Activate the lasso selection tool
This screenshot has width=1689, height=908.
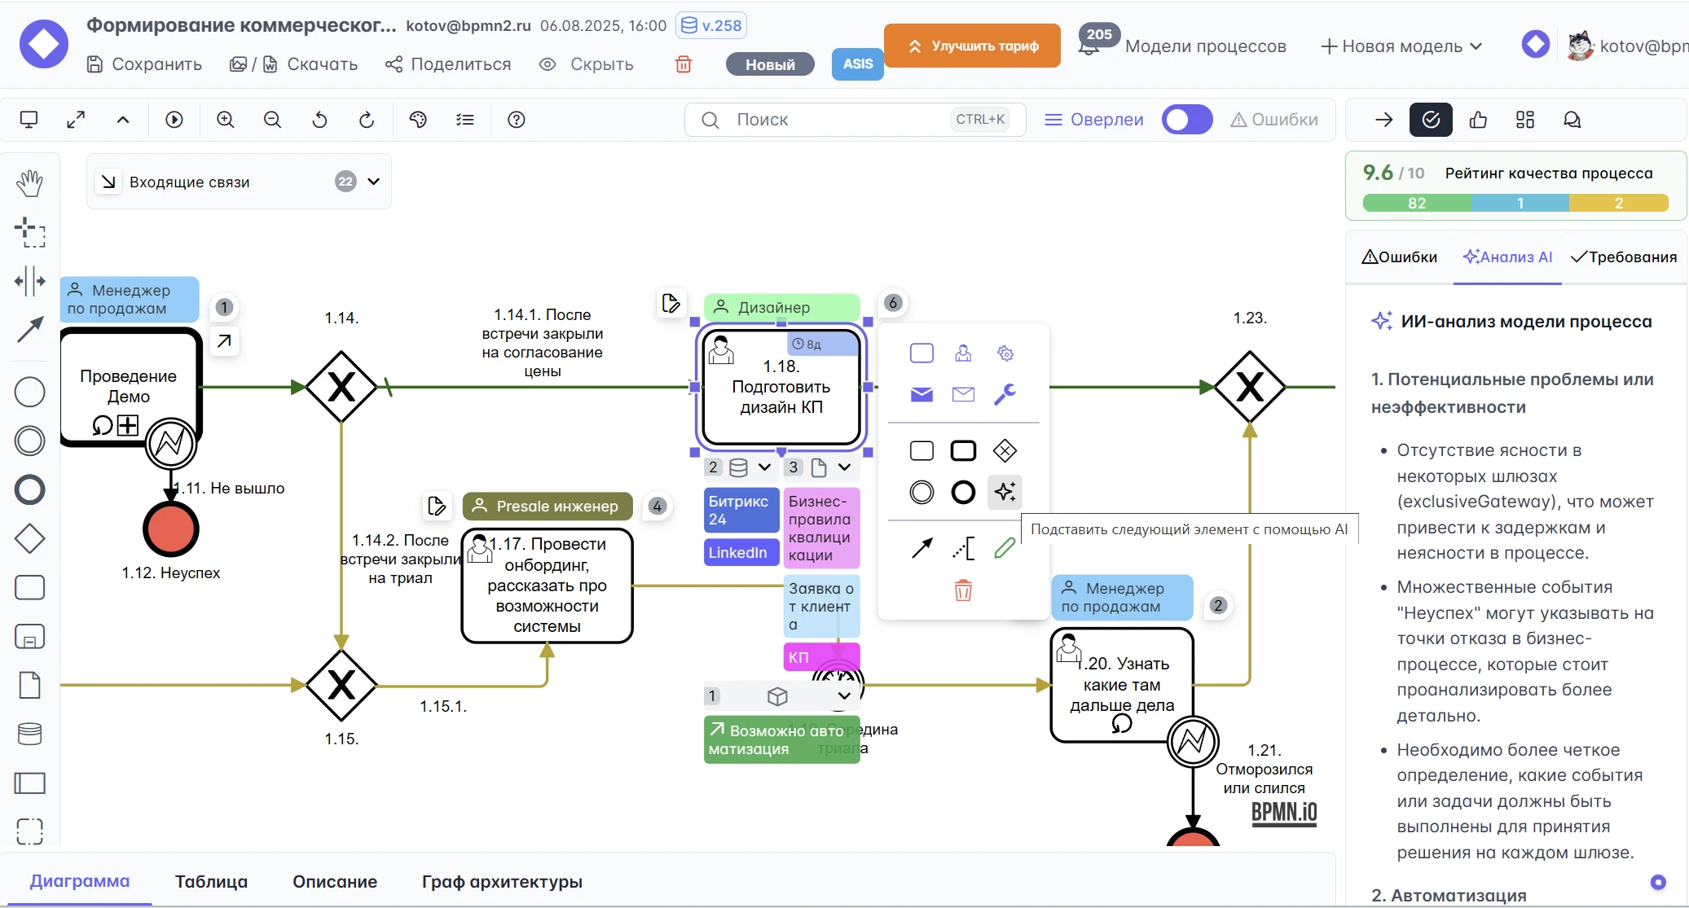point(29,232)
